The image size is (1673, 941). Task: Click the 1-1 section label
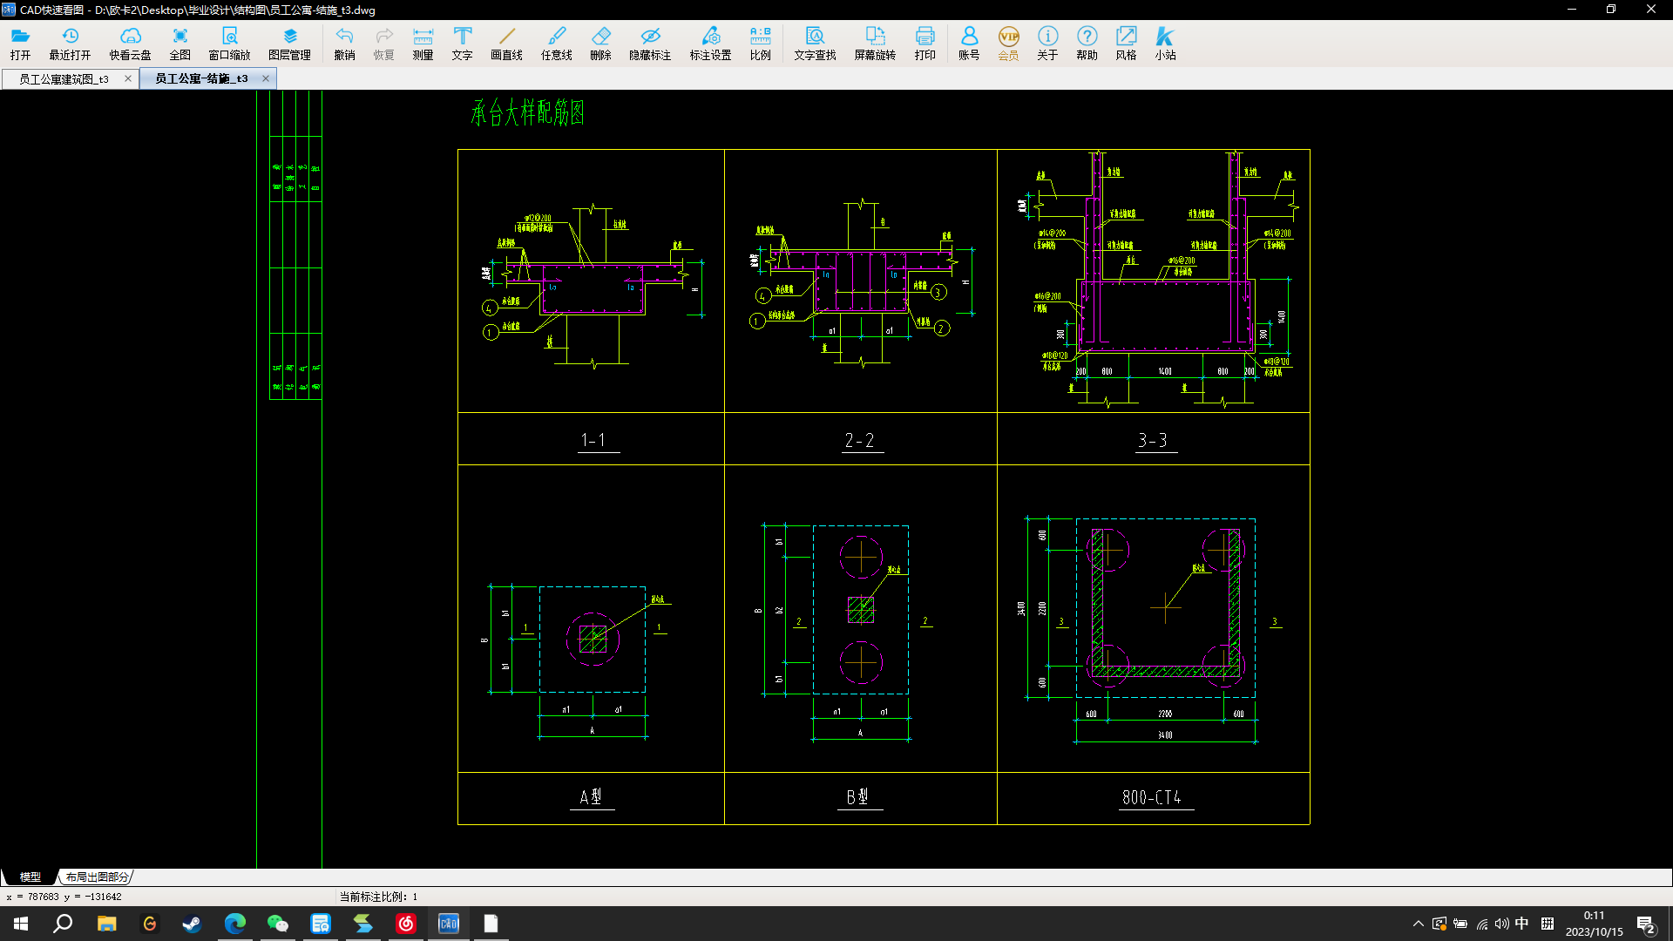click(x=593, y=441)
